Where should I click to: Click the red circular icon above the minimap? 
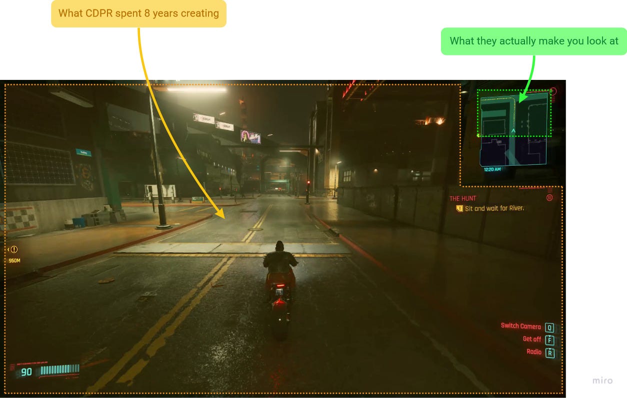(x=552, y=91)
